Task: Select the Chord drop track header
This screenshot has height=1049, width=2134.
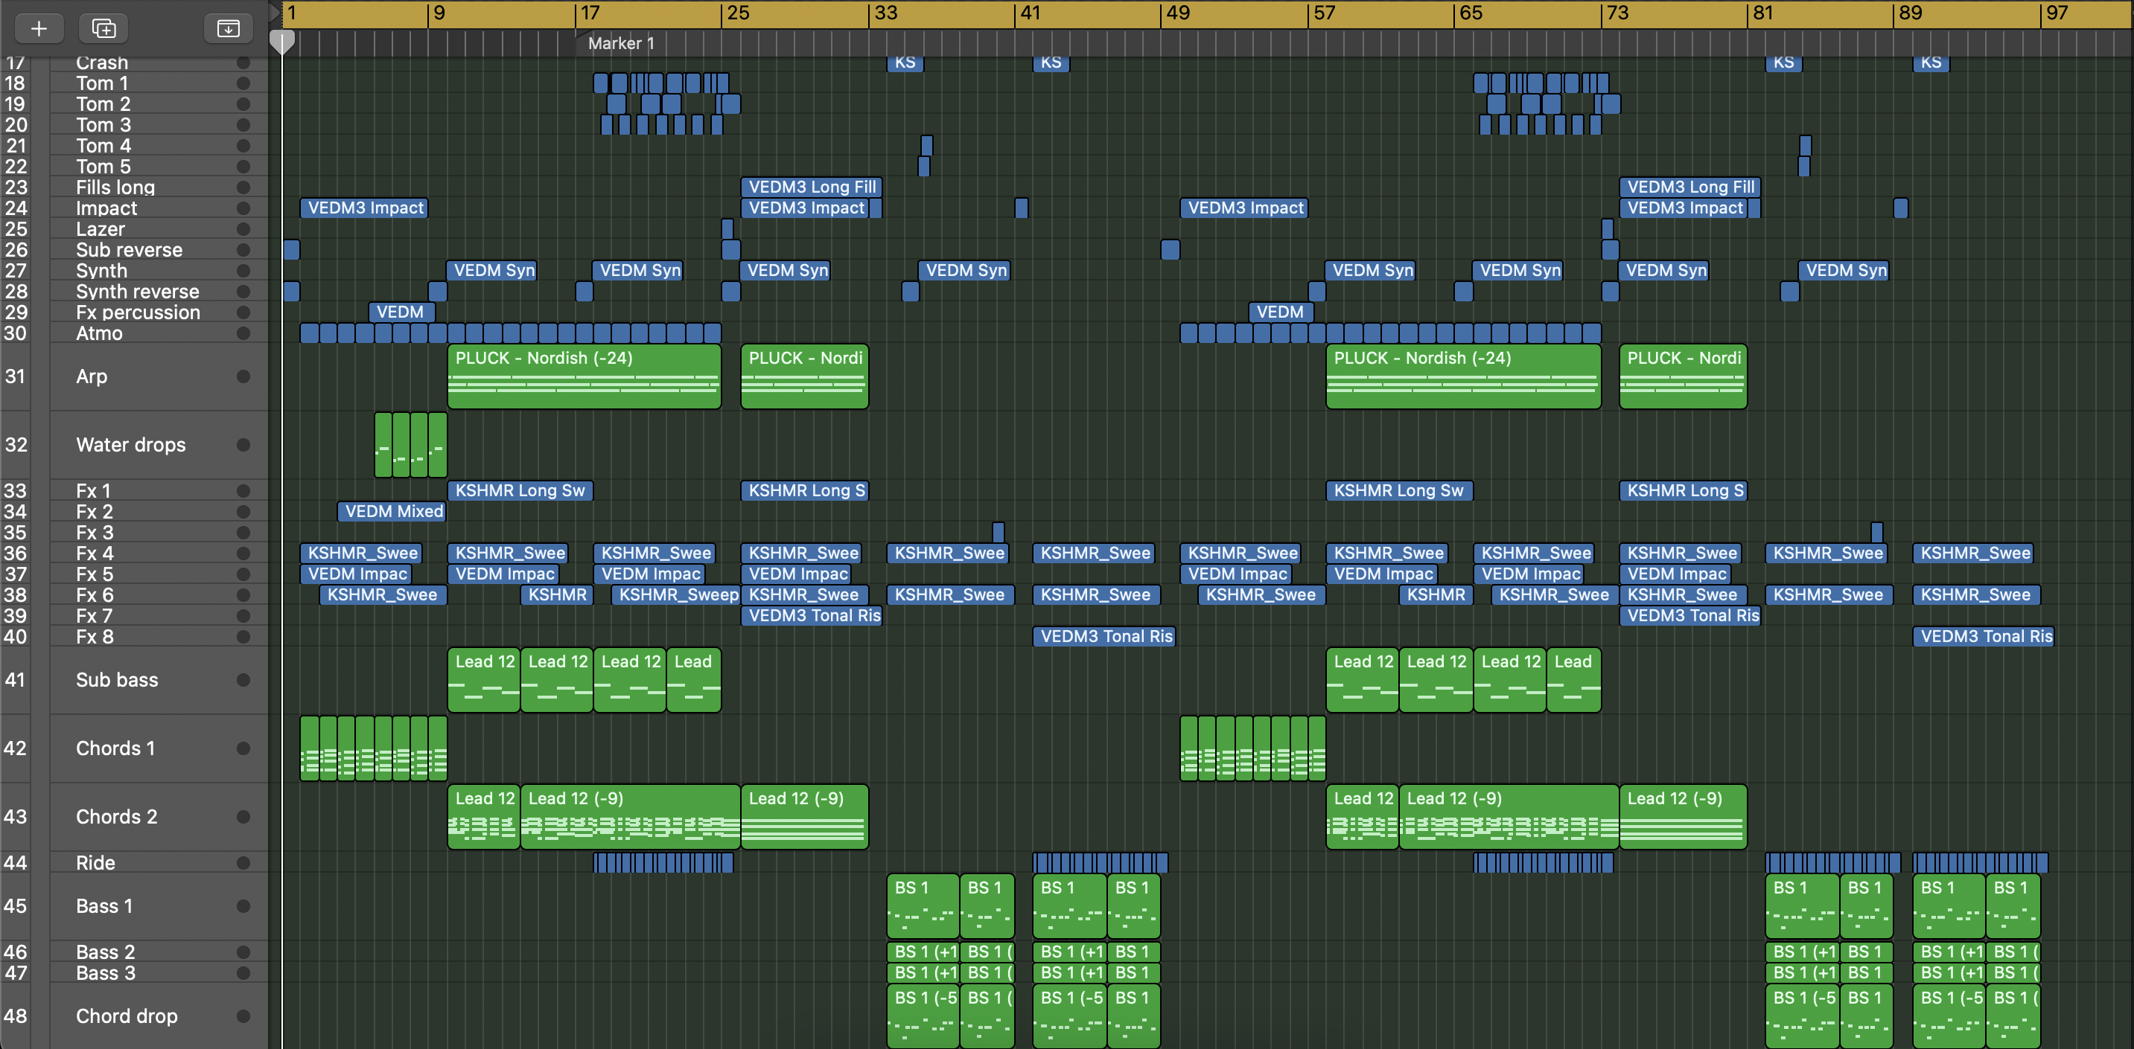Action: click(126, 1016)
